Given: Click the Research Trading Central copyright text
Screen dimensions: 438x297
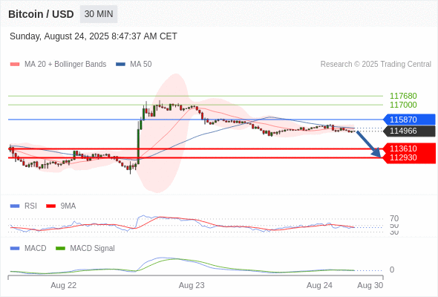Looking at the screenshot, I should click(x=376, y=65).
